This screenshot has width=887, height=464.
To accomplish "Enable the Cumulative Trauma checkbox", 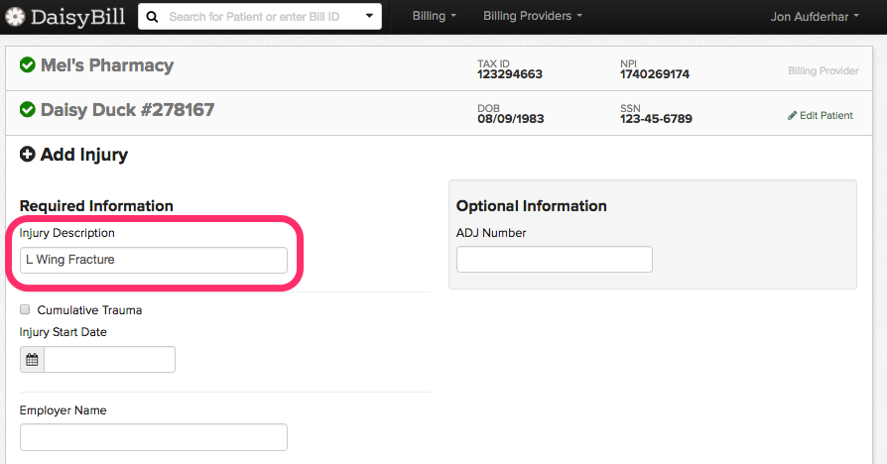I will [25, 309].
